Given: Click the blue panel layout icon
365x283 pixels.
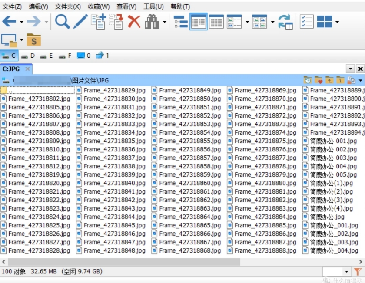Looking at the screenshot, I should [x=325, y=22].
